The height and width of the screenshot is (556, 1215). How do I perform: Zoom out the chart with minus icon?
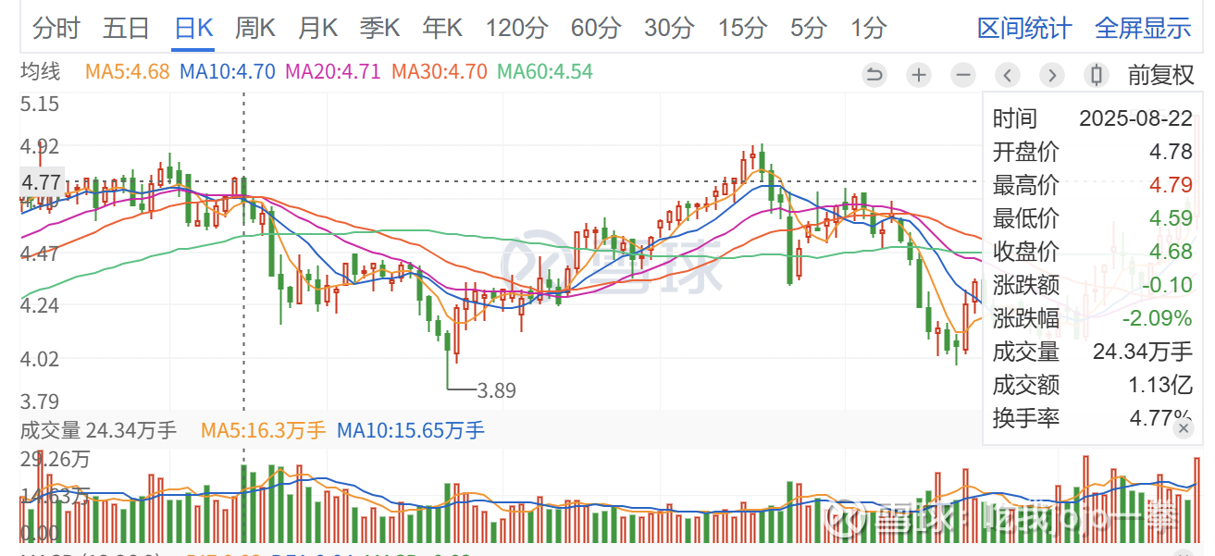[963, 75]
